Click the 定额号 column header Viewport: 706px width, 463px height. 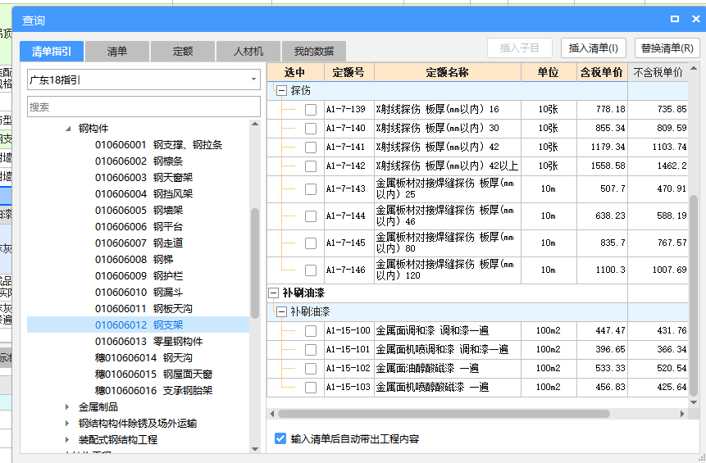[349, 72]
